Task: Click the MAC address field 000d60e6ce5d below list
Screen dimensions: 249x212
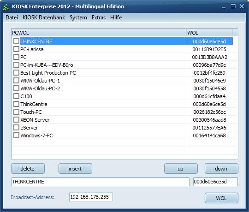Action: pos(215,182)
